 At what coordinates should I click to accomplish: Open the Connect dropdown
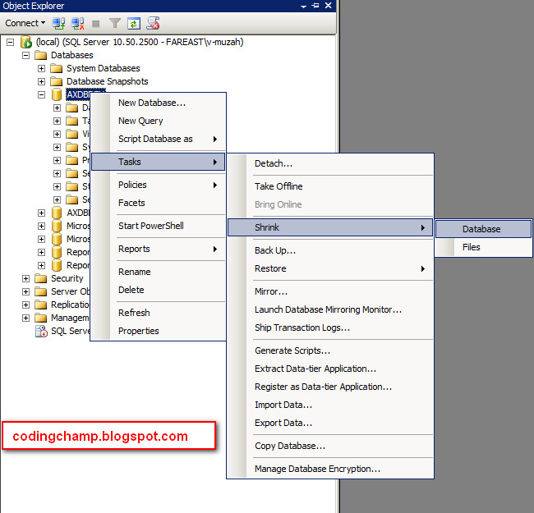pos(25,23)
